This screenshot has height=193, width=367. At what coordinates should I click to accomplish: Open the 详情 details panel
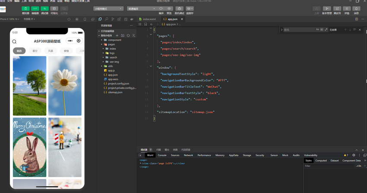[x=347, y=9]
